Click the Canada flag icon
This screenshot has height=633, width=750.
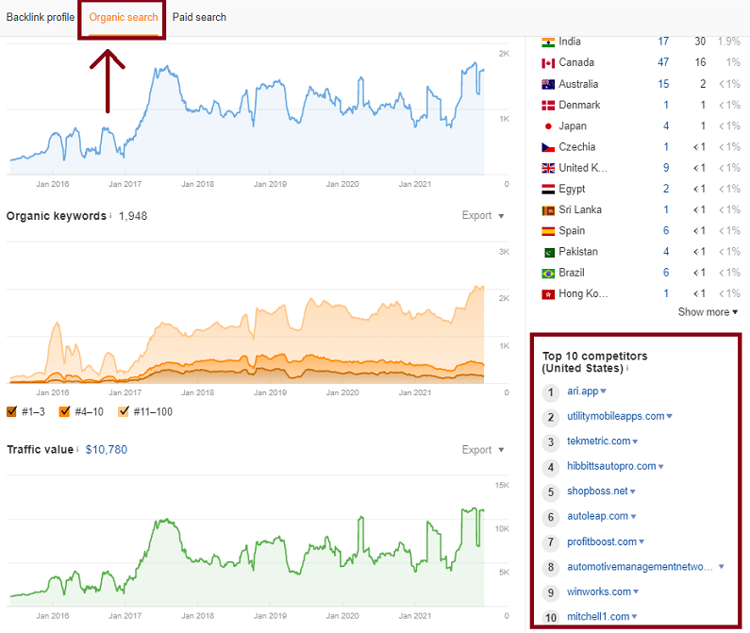pos(548,63)
